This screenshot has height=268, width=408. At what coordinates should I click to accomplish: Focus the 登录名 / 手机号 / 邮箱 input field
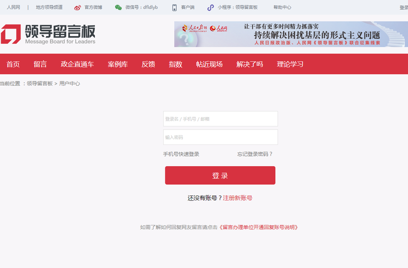click(220, 119)
